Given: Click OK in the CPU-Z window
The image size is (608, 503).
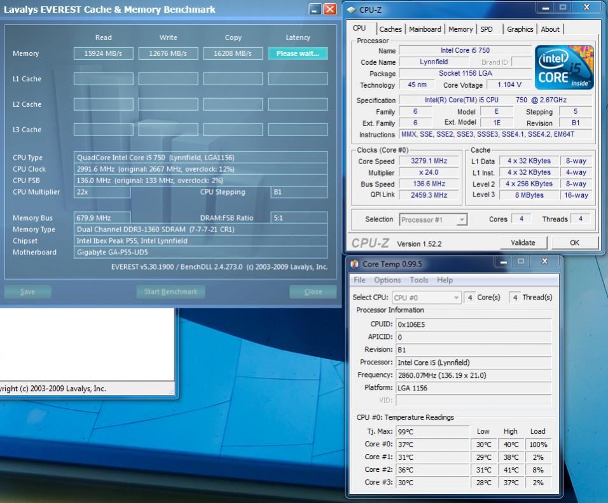Looking at the screenshot, I should [575, 243].
